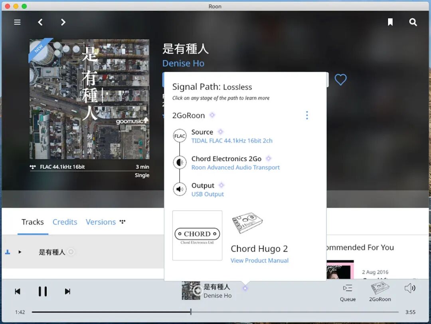Select the Tracks tab
Viewport: 431px width, 324px height.
coord(33,222)
